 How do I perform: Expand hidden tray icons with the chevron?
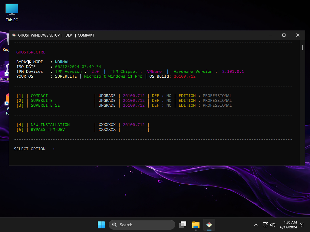pyautogui.click(x=256, y=225)
